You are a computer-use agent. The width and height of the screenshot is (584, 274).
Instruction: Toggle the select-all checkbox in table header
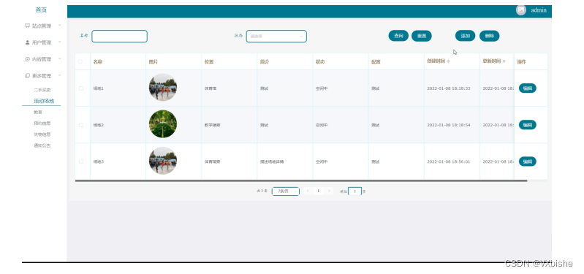(x=80, y=62)
